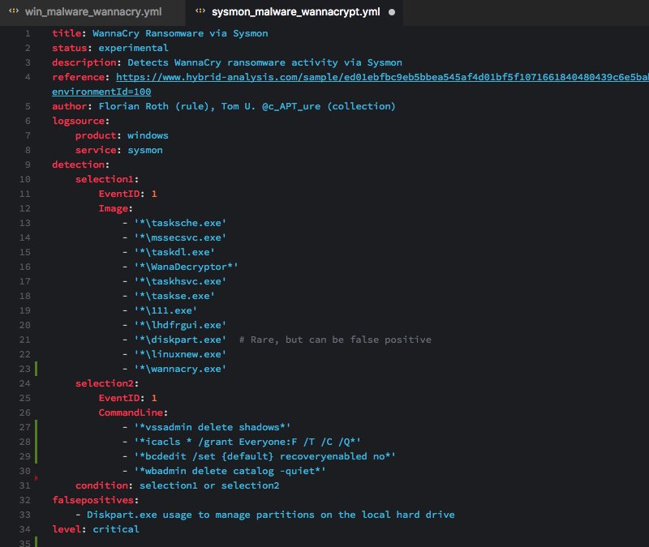The image size is (649, 547).
Task: Click unsaved dot on sysmon_malware_wannacrypt.yml tab
Action: tap(392, 12)
